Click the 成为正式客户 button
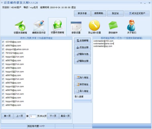Screen dimensions: 152x129 pos(137,13)
